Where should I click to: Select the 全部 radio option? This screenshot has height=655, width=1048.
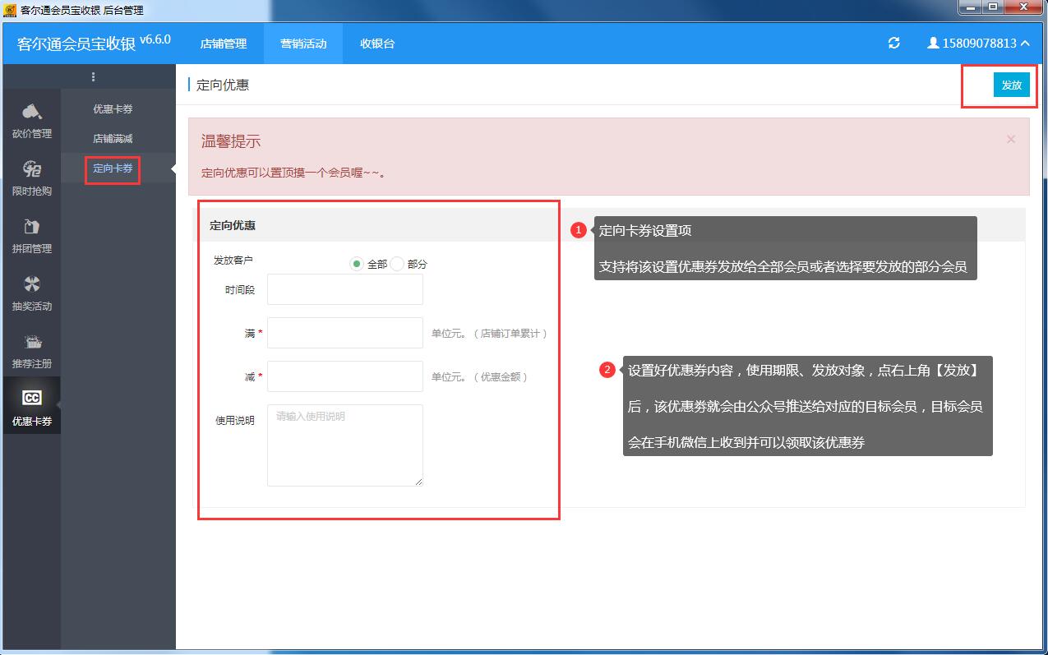coord(356,264)
